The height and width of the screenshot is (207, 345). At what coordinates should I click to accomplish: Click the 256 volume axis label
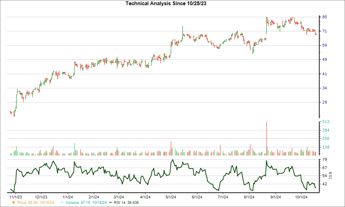(x=326, y=138)
